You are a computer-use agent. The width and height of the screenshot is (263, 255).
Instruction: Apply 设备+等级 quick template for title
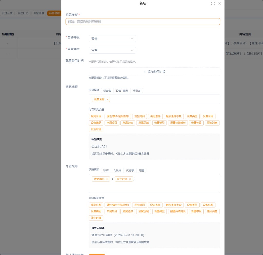tap(122, 91)
